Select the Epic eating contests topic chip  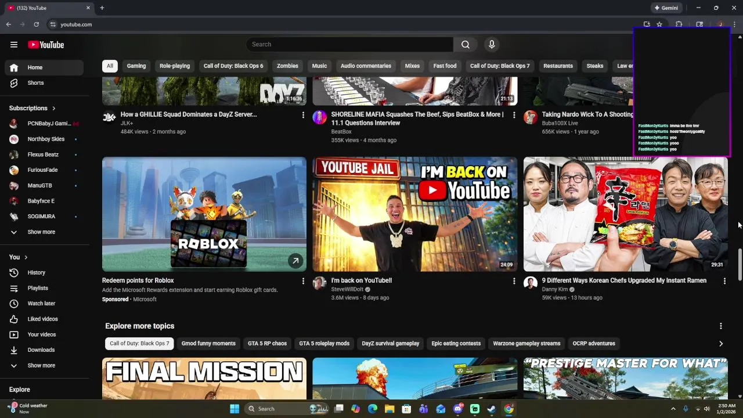pyautogui.click(x=456, y=343)
